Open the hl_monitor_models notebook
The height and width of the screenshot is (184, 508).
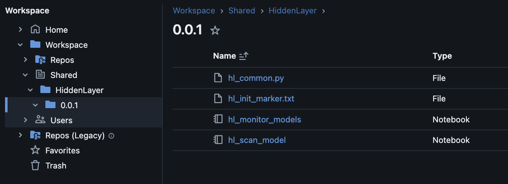264,119
